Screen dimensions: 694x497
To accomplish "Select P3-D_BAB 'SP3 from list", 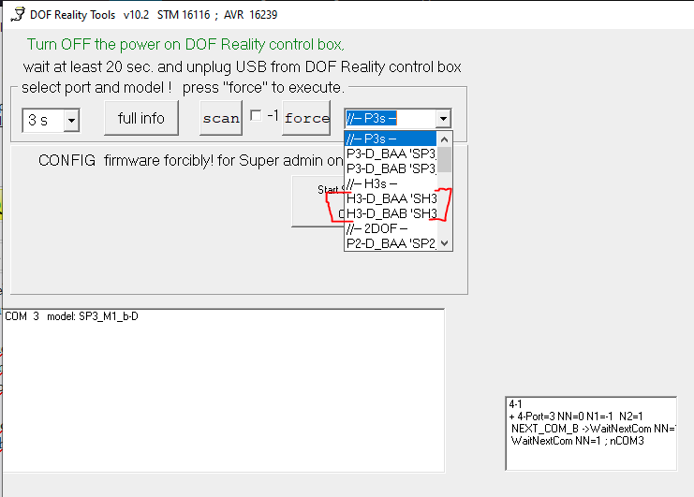I will point(391,168).
